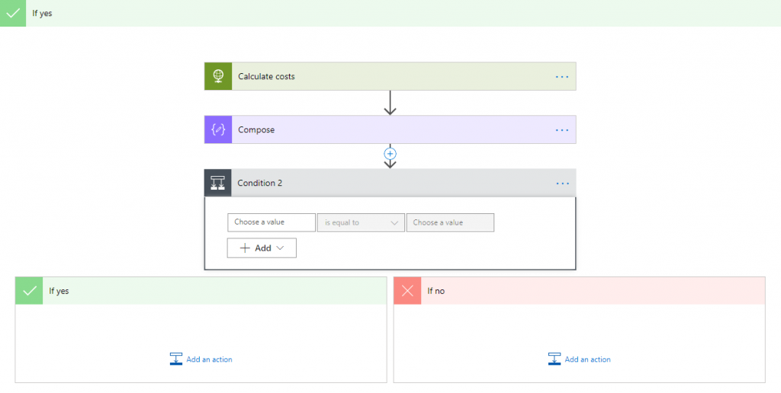
Task: Click the add-action icon in the If no branch
Action: (554, 359)
